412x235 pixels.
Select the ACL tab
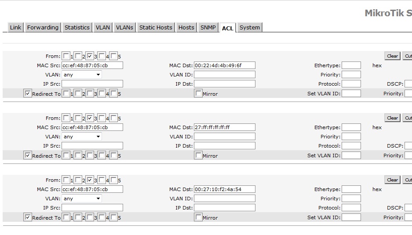228,28
